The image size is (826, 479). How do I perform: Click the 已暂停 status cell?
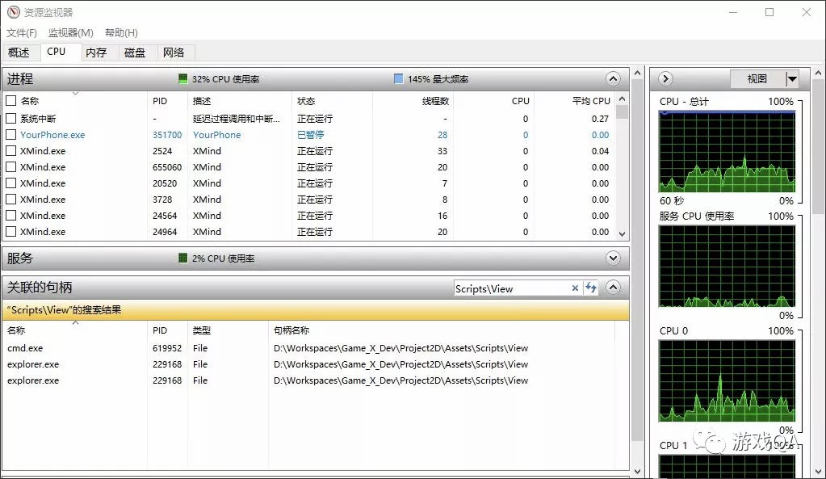(x=310, y=135)
